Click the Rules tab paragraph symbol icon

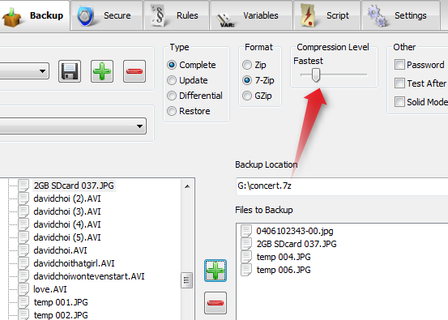[x=158, y=15]
